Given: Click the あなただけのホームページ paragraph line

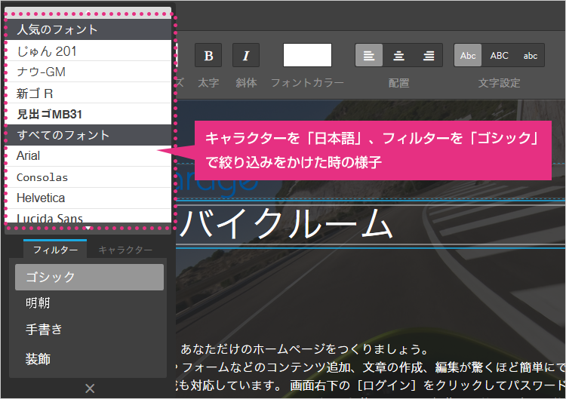Looking at the screenshot, I should [x=304, y=349].
